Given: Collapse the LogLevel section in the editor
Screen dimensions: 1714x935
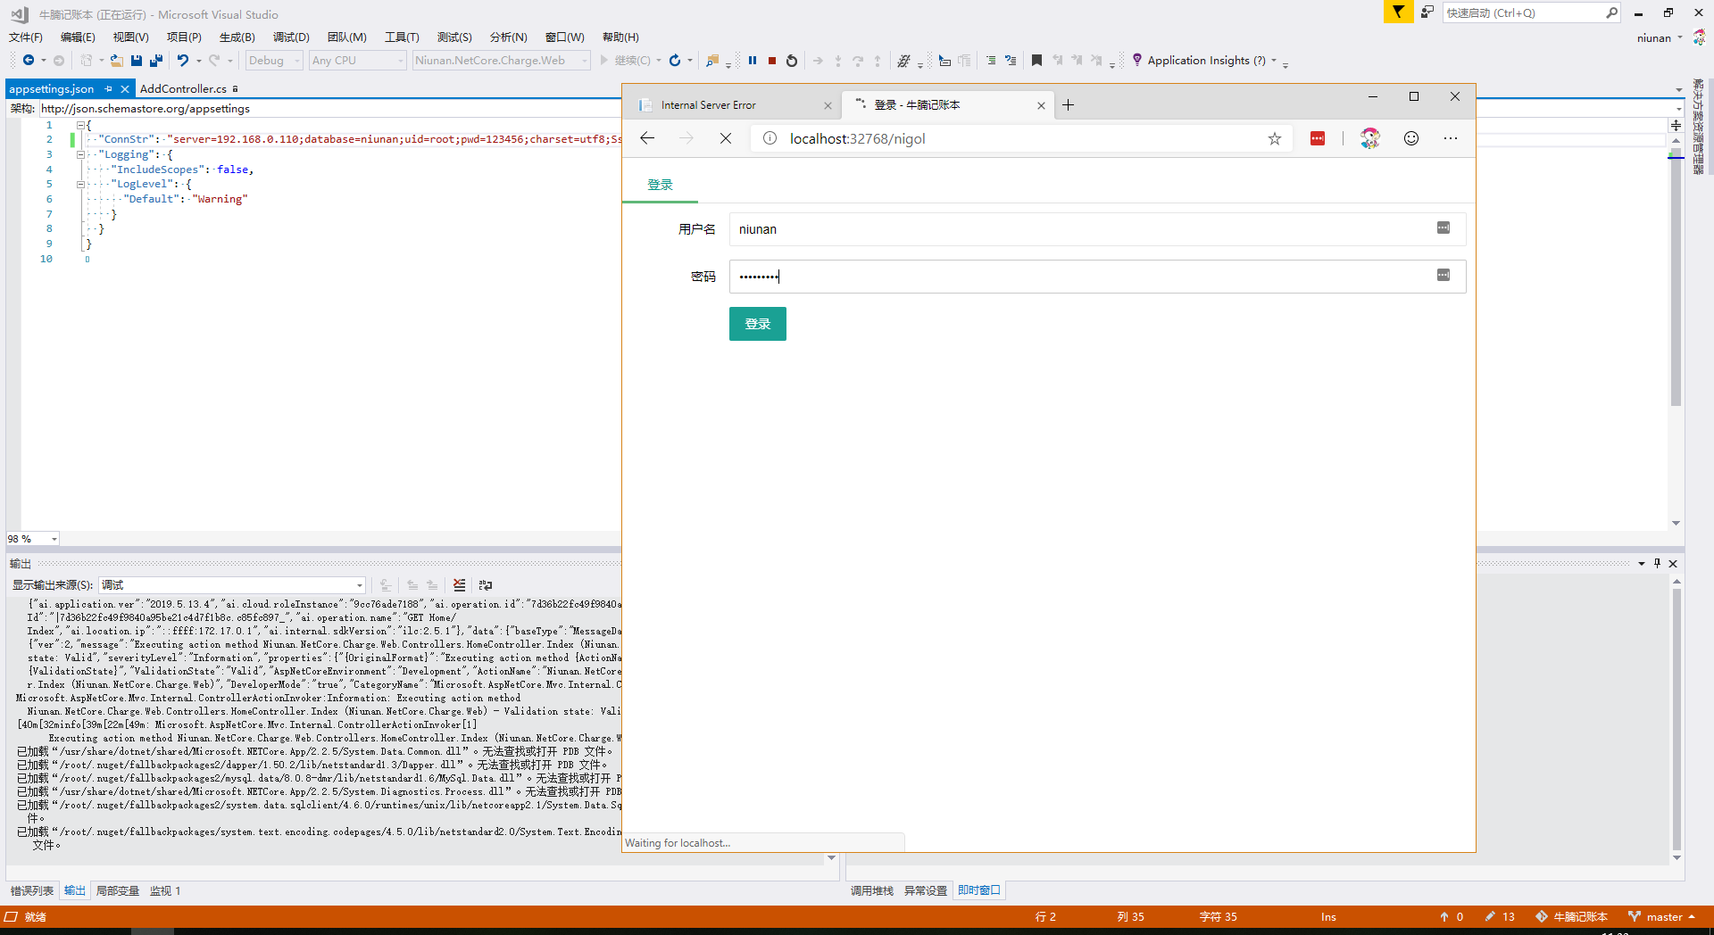Looking at the screenshot, I should point(80,185).
